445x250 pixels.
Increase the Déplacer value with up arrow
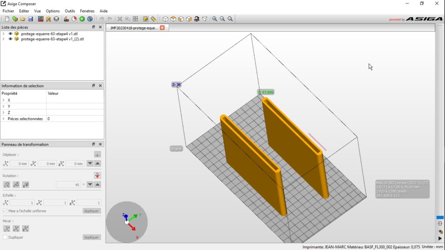click(x=98, y=164)
